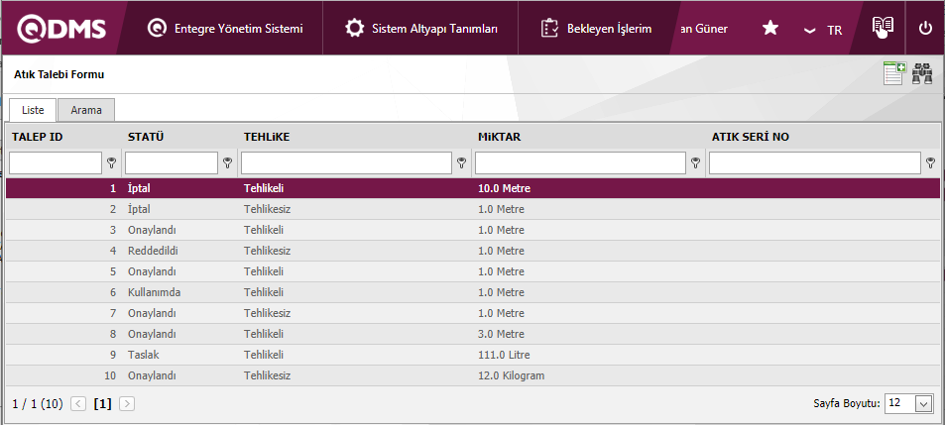Open the TR language dropdown
945x425 pixels.
click(x=823, y=30)
